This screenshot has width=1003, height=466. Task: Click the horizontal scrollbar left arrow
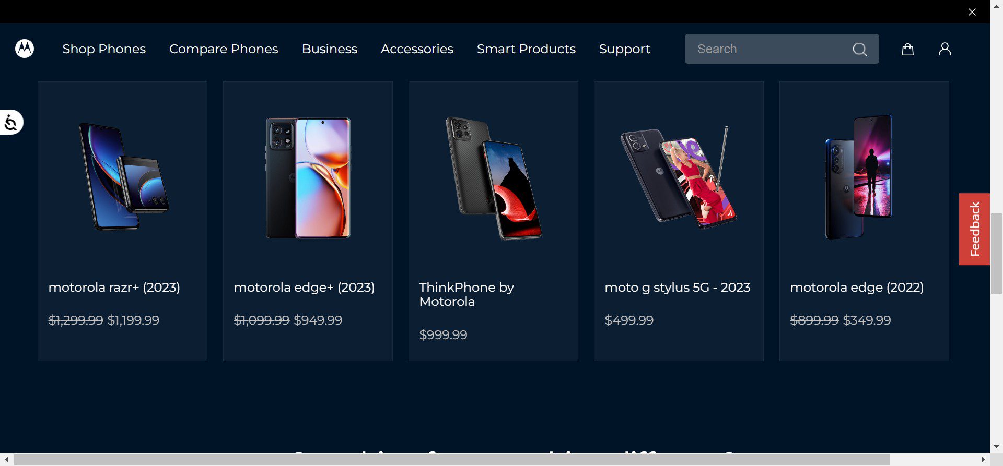(x=6, y=459)
